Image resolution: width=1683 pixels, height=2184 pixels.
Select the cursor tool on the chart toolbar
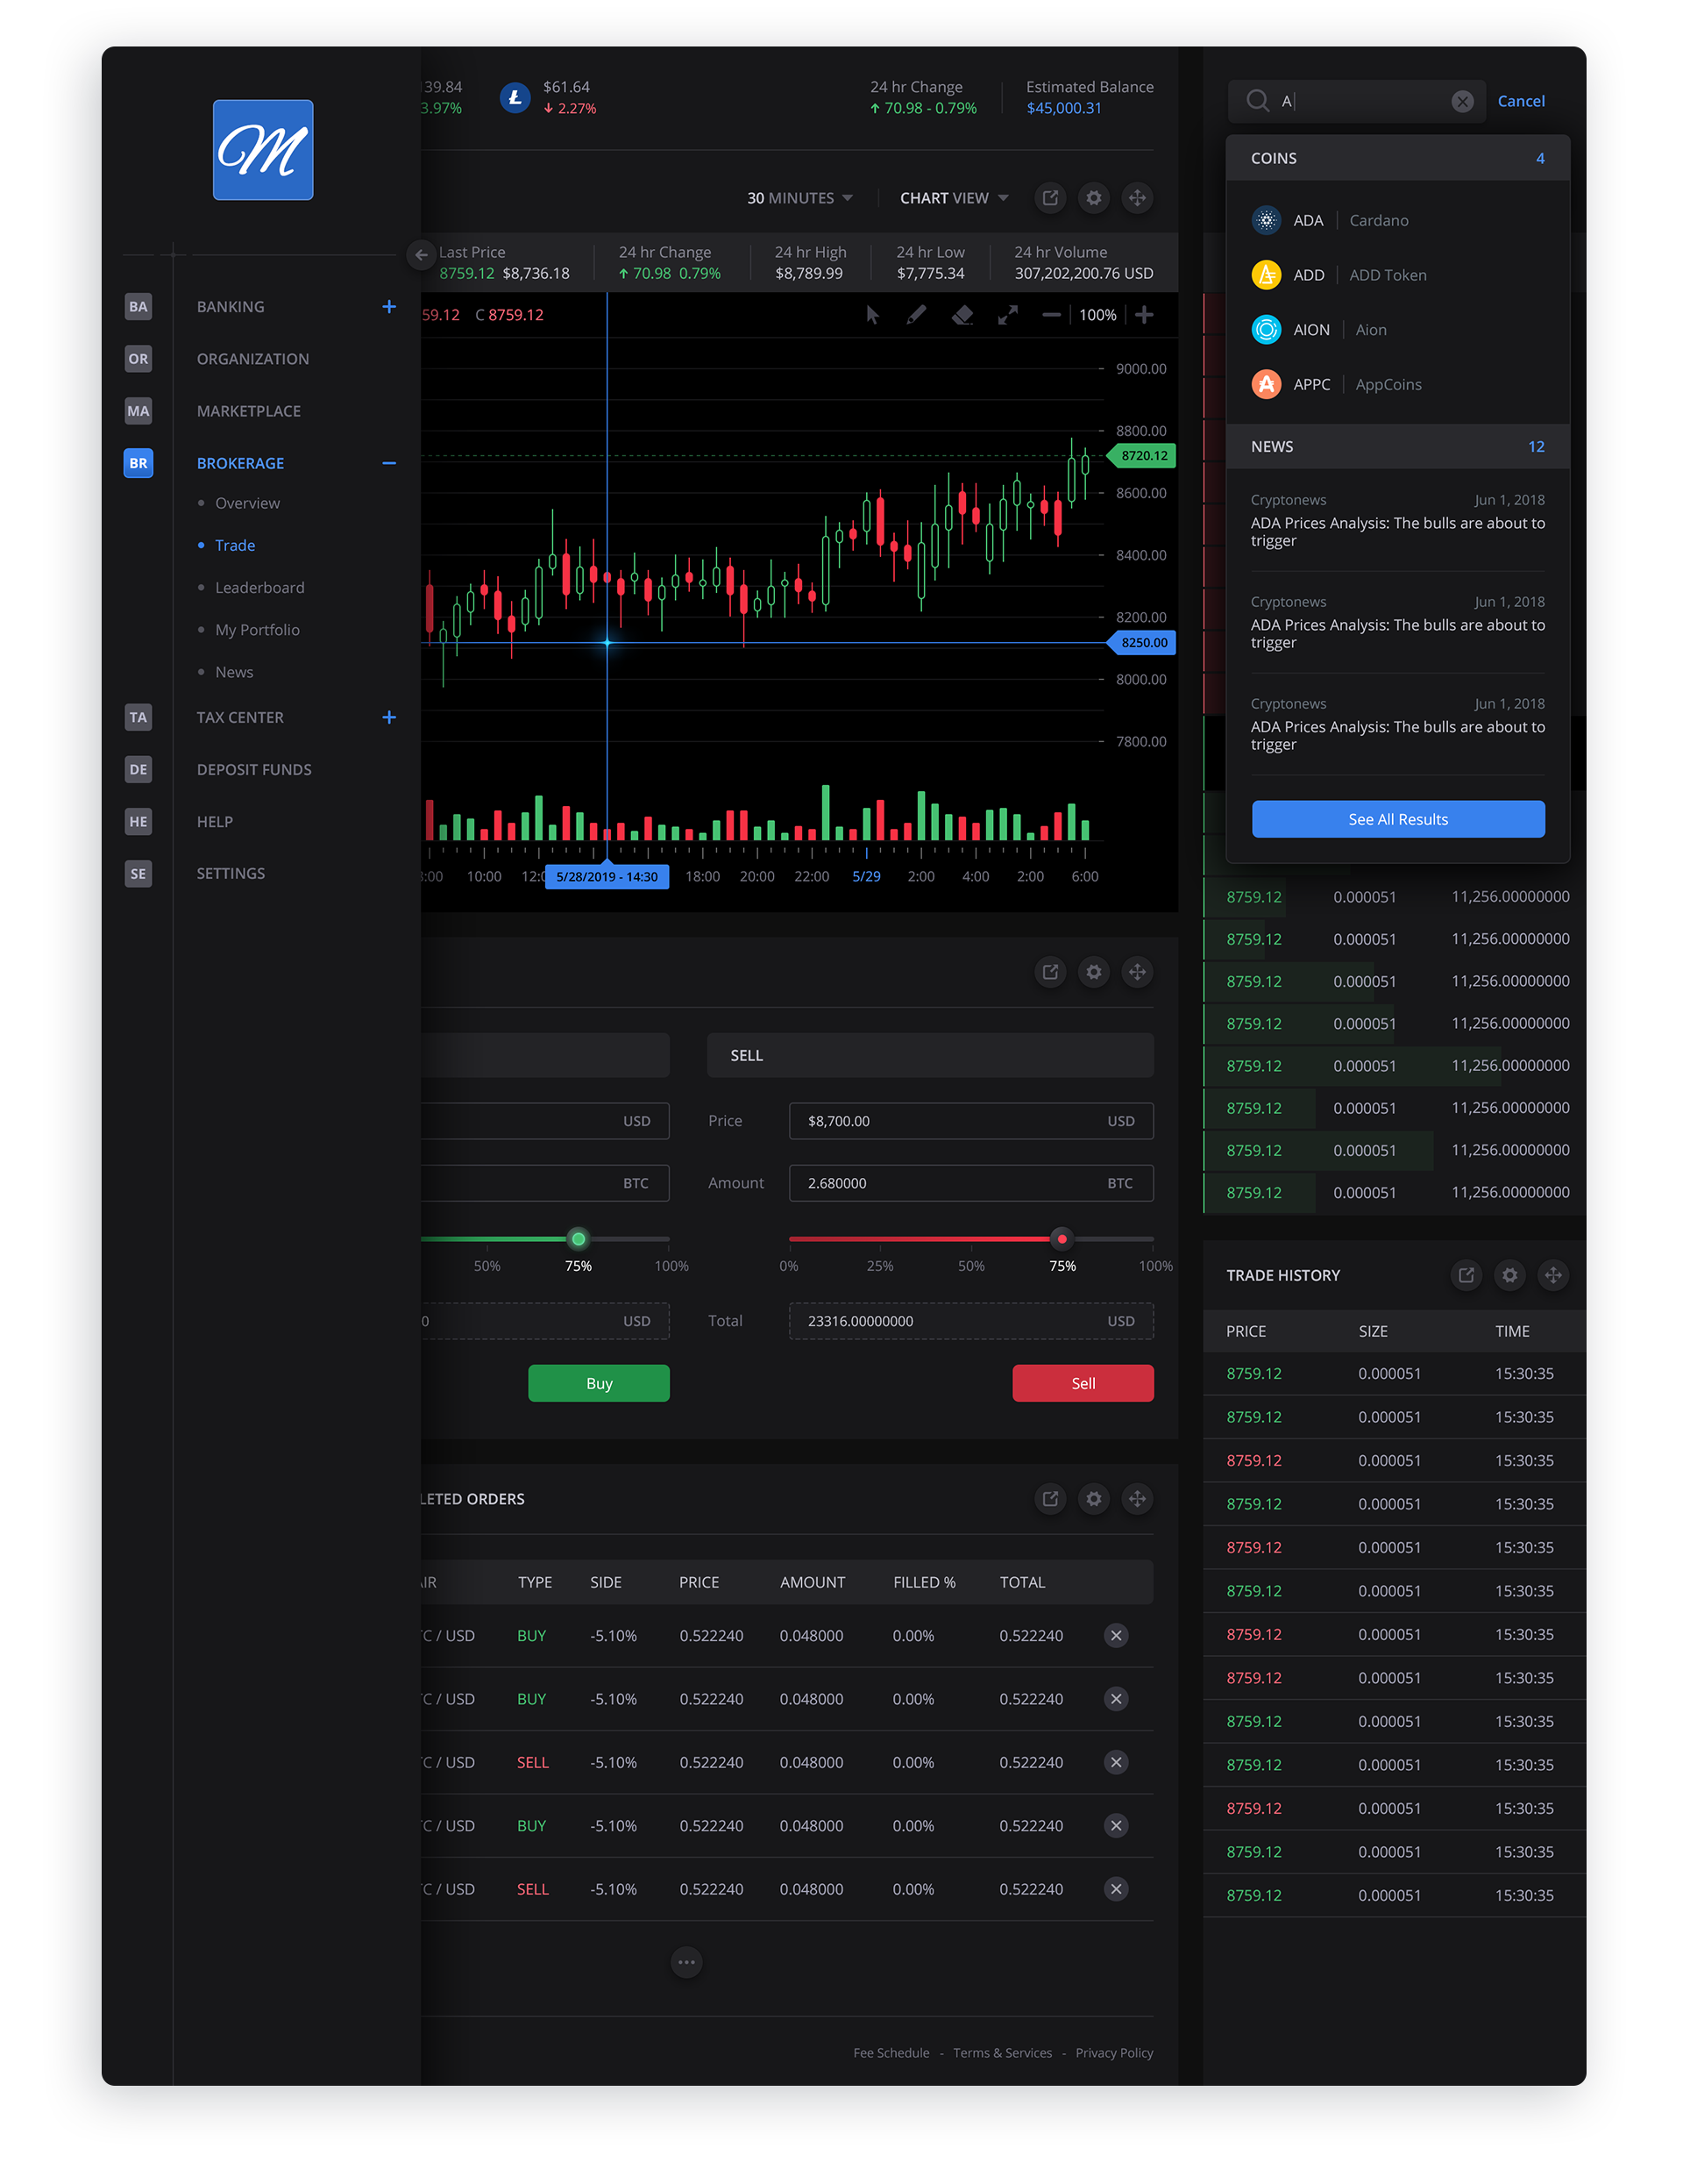click(x=871, y=315)
